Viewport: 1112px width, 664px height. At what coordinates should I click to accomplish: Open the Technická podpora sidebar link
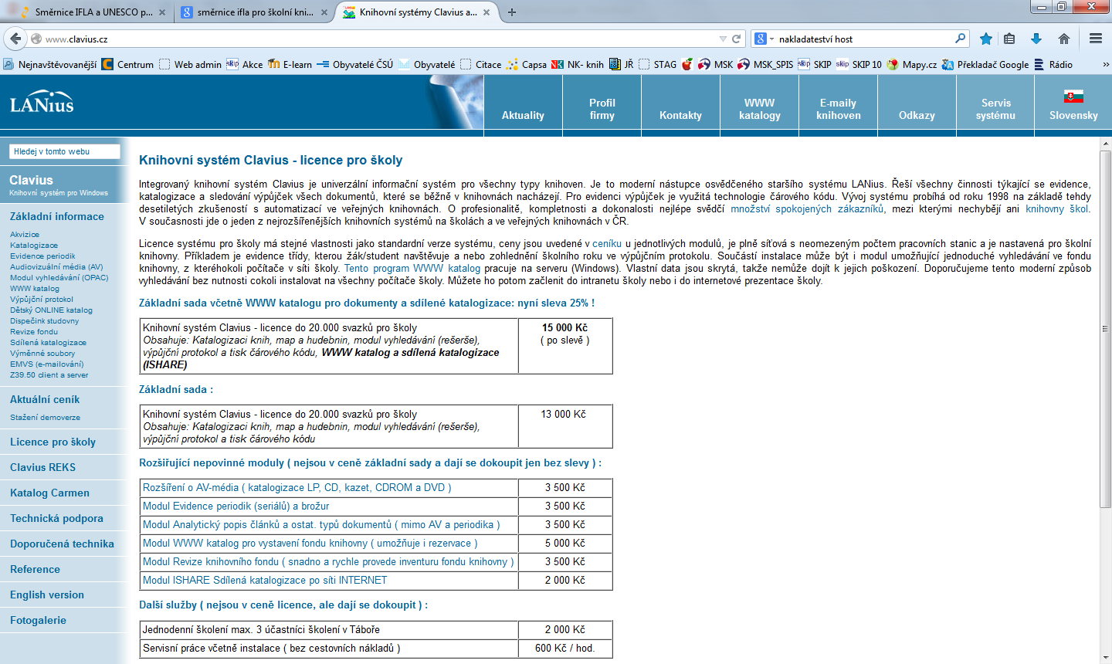coord(56,518)
